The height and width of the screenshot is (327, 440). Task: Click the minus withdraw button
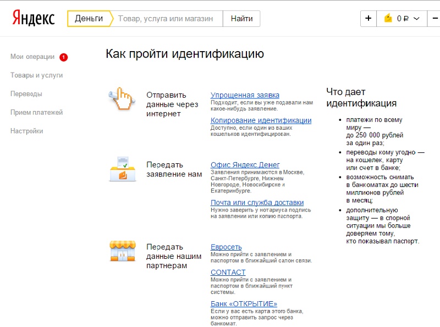pos(435,19)
